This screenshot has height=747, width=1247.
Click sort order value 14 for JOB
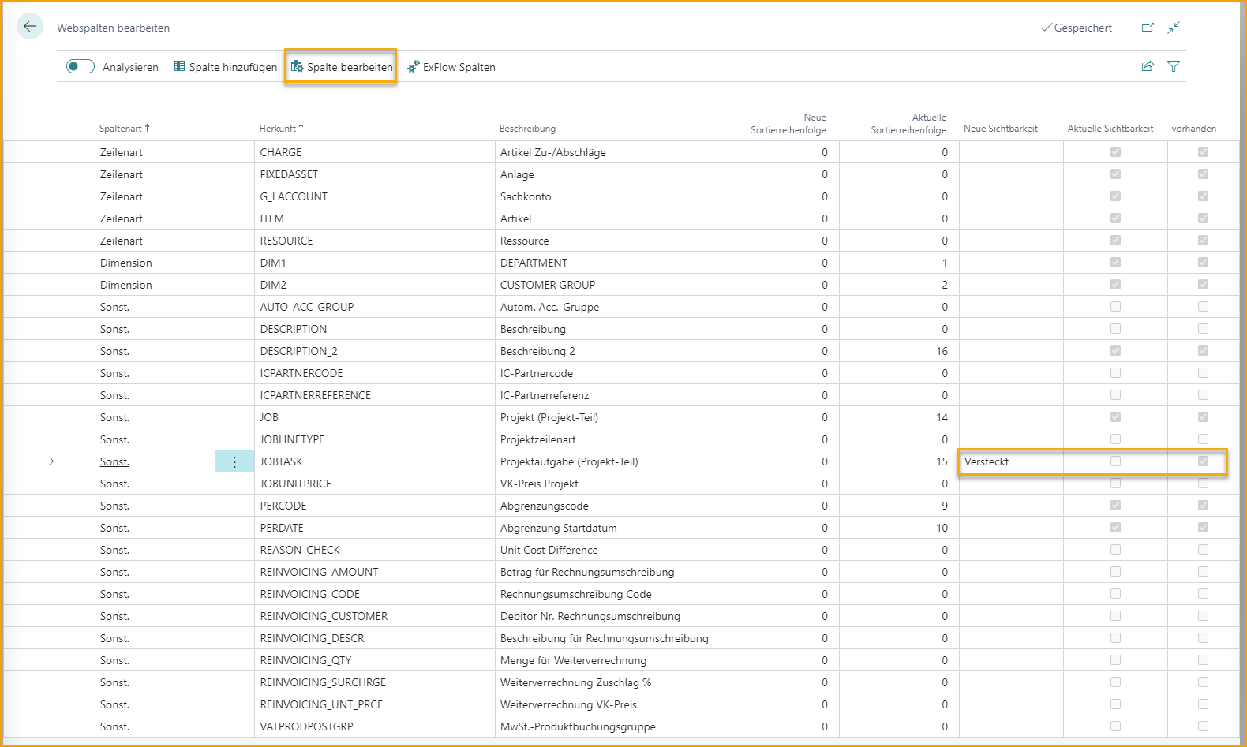coord(899,417)
